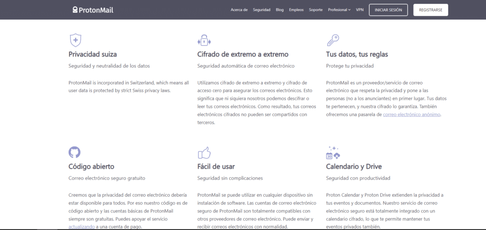Open the VPN link
486x230 pixels.
(360, 10)
